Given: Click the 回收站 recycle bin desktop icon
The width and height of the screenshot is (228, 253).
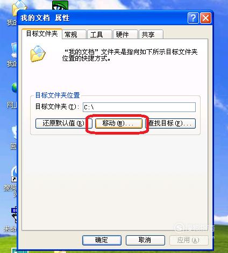Looking at the screenshot, I should tap(14, 132).
